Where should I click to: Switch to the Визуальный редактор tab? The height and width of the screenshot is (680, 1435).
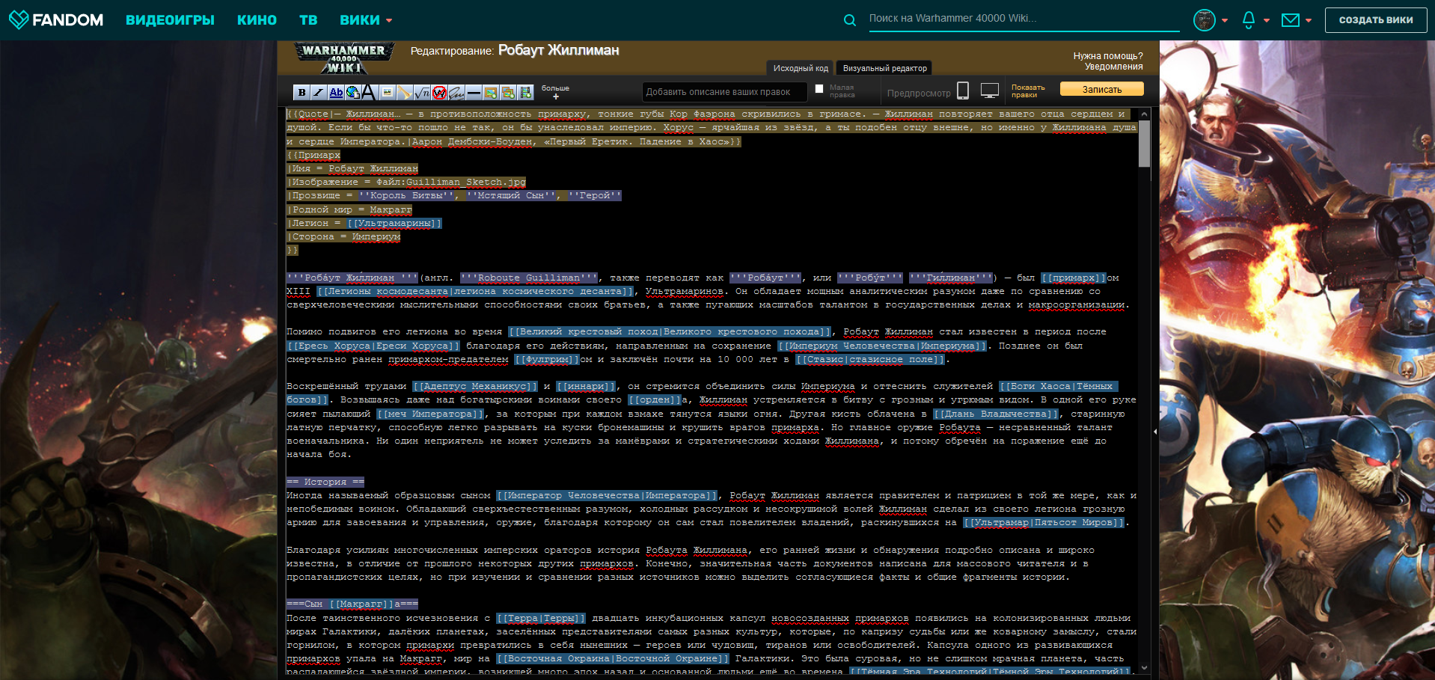point(884,68)
